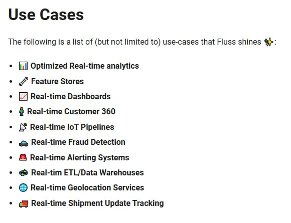Click the wrench emoji beside Feature Stores
This screenshot has height=223, width=291.
click(x=24, y=81)
